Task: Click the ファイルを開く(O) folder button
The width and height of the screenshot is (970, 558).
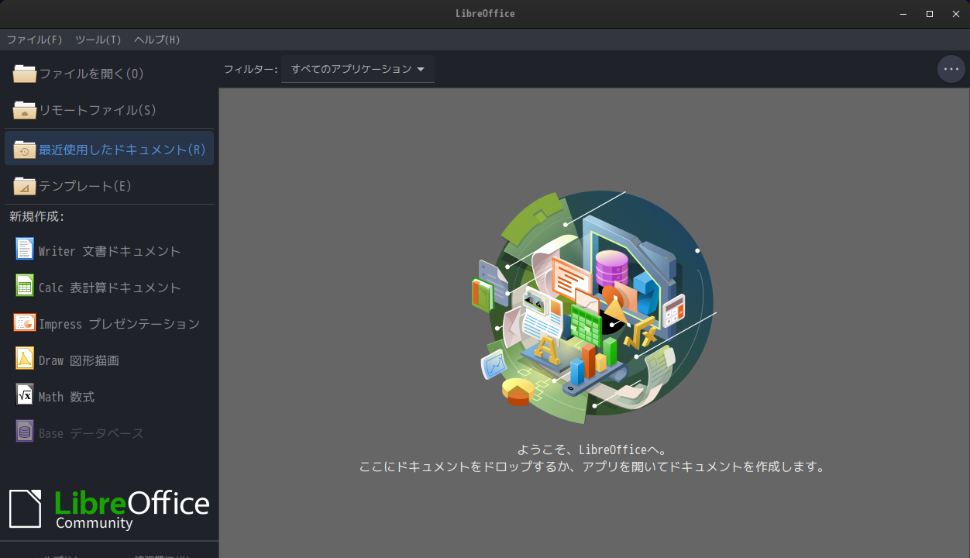Action: 109,74
